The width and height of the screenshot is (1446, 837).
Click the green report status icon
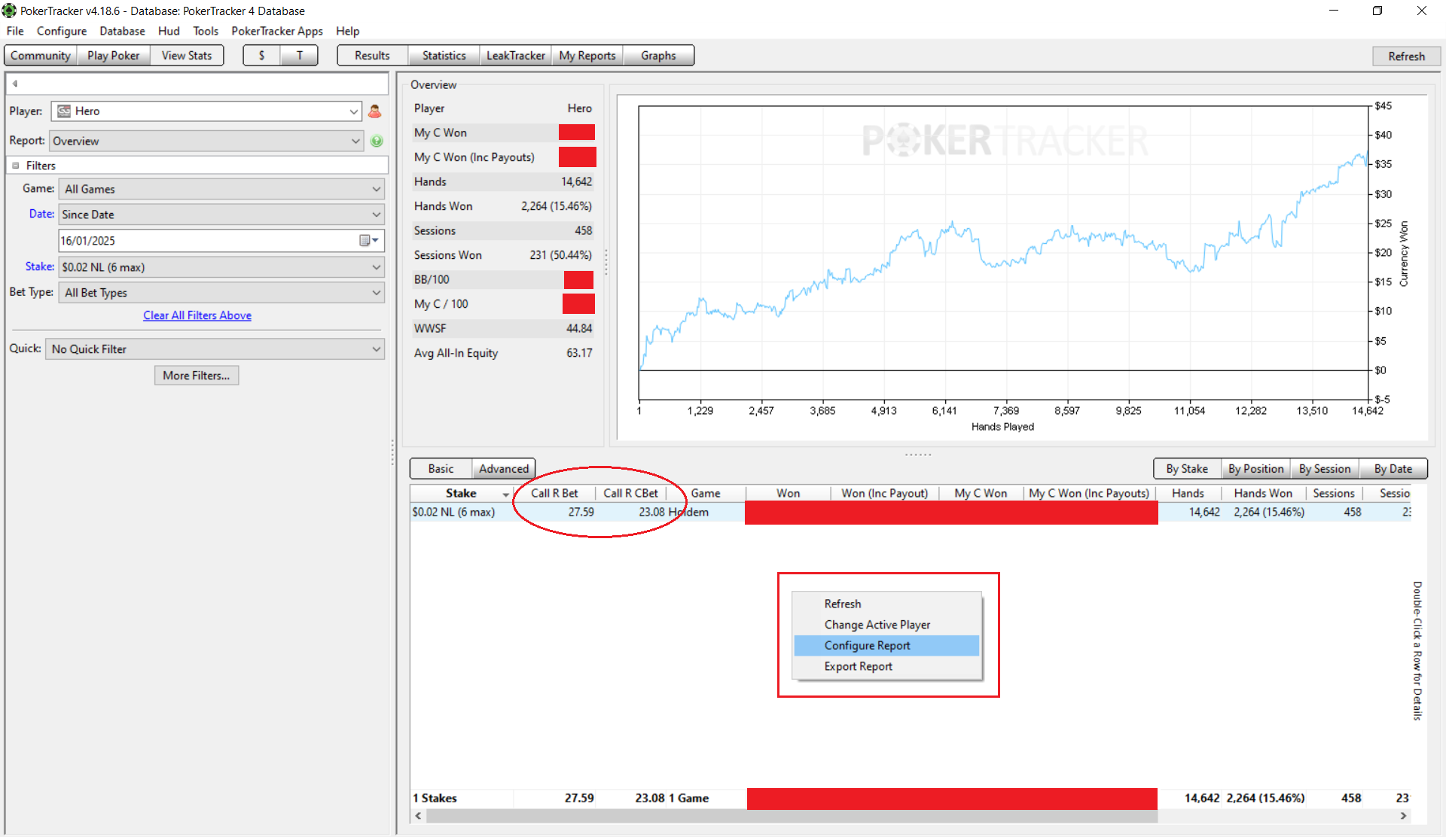pyautogui.click(x=377, y=141)
